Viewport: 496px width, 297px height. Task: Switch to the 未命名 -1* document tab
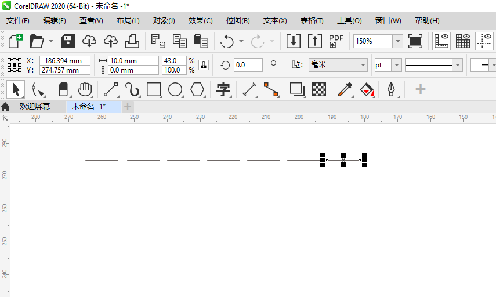point(89,106)
